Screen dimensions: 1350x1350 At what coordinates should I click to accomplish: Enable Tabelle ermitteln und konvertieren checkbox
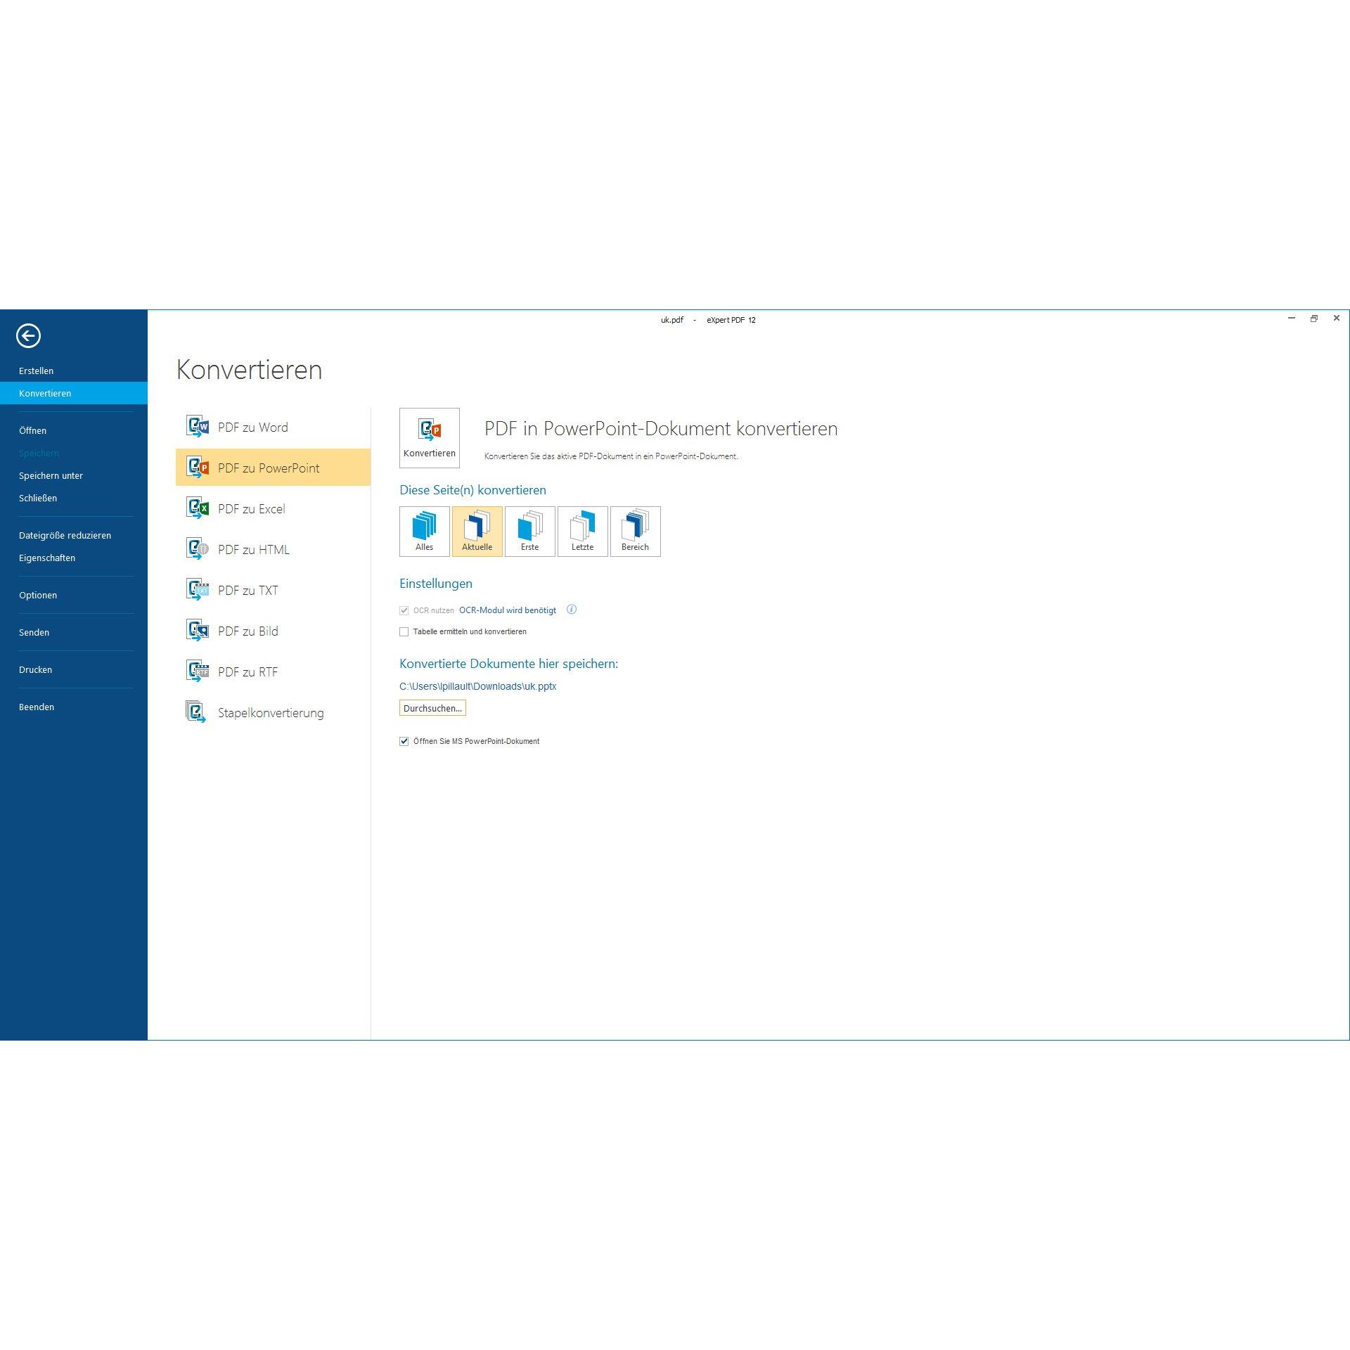pos(404,632)
